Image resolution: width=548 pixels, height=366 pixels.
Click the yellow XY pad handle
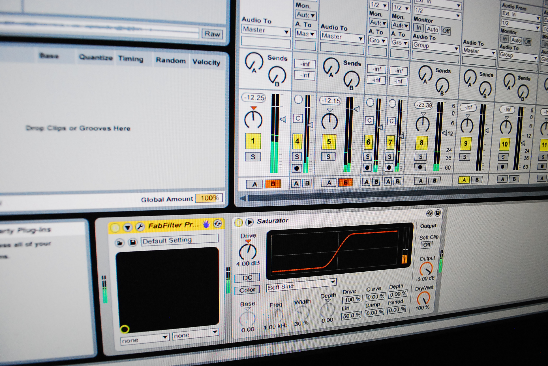[x=125, y=329]
